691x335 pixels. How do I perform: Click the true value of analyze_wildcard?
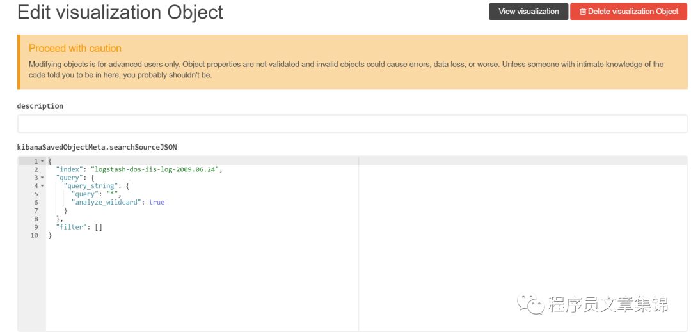coord(156,203)
